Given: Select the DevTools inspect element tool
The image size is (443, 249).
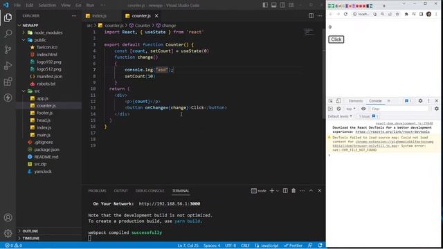Looking at the screenshot, I should (331, 101).
